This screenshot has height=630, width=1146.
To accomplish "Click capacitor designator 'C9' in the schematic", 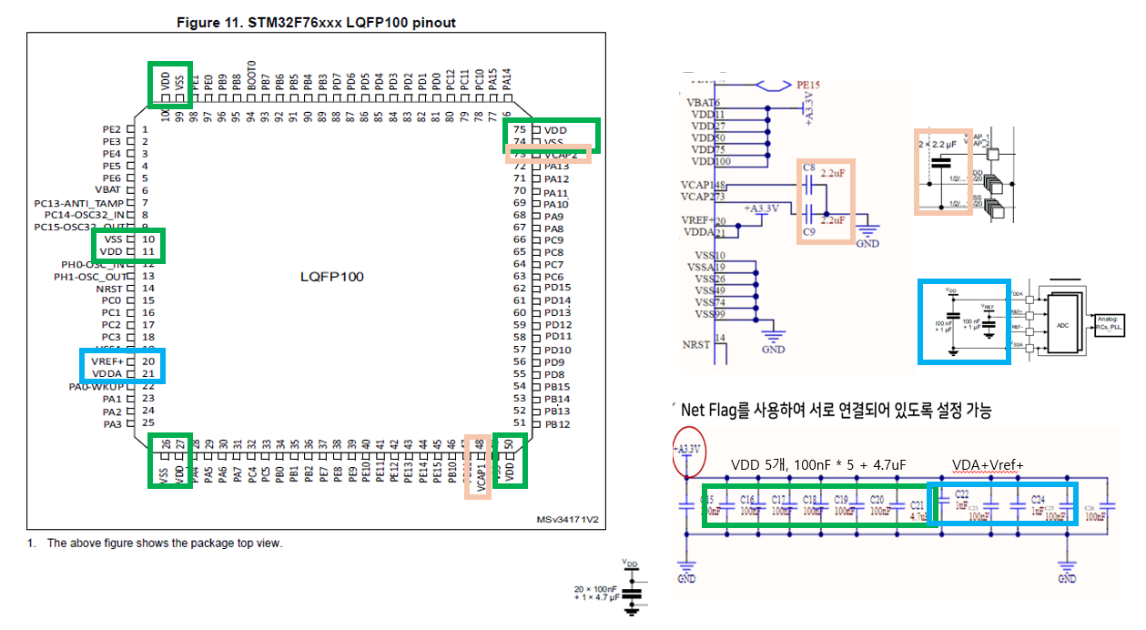I will pyautogui.click(x=809, y=233).
